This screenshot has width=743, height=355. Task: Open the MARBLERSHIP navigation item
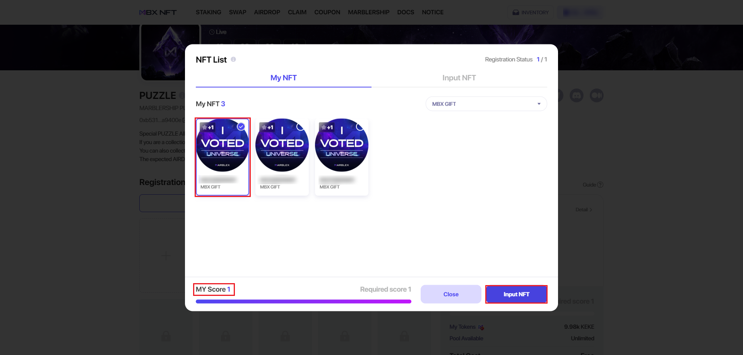[x=368, y=12]
